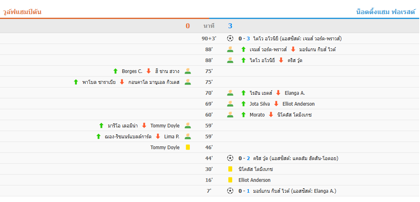Click red down arrow before Elanga A. at 70'
This screenshot has width=420, height=202.
click(278, 93)
